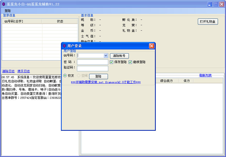226x157 pixels.
Task: Click the 验证码 input field
Action: click(92, 68)
